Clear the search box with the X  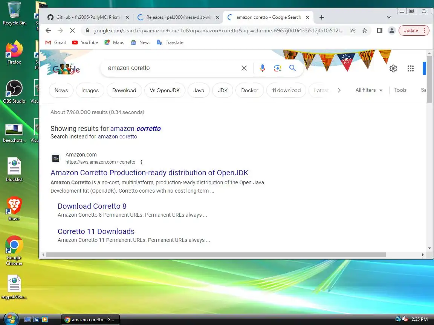[x=244, y=68]
